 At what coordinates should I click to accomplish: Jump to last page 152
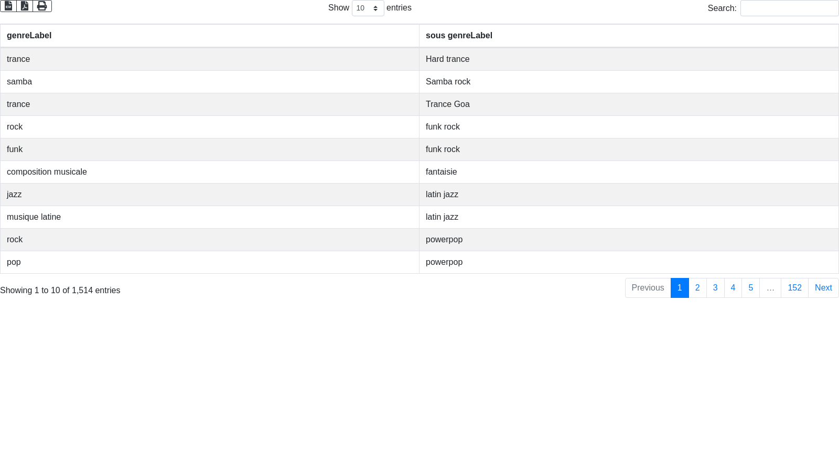pos(794,288)
